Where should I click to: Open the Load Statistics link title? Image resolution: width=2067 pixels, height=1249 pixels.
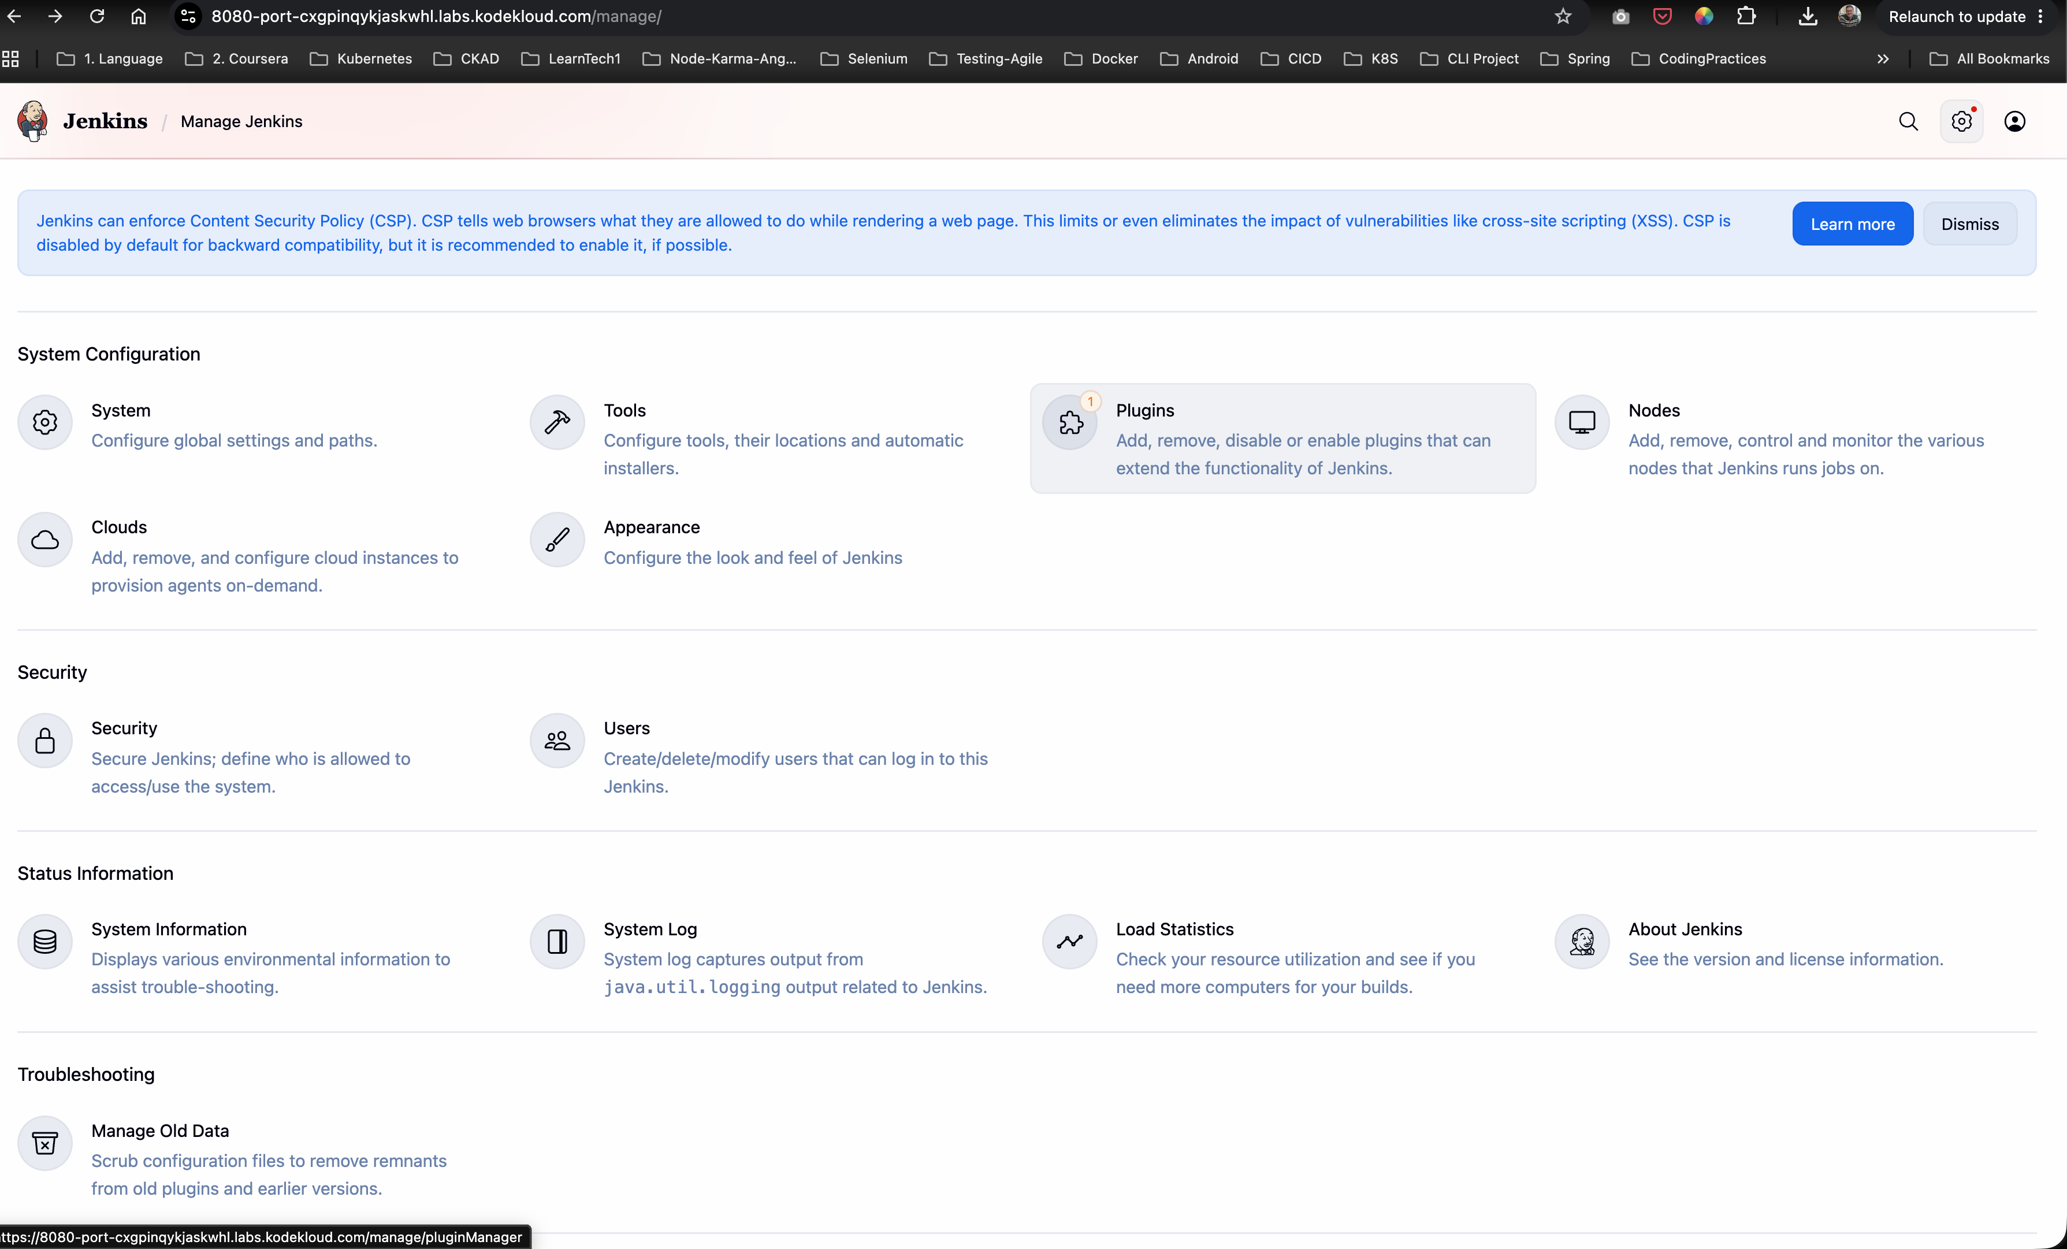pos(1174,930)
